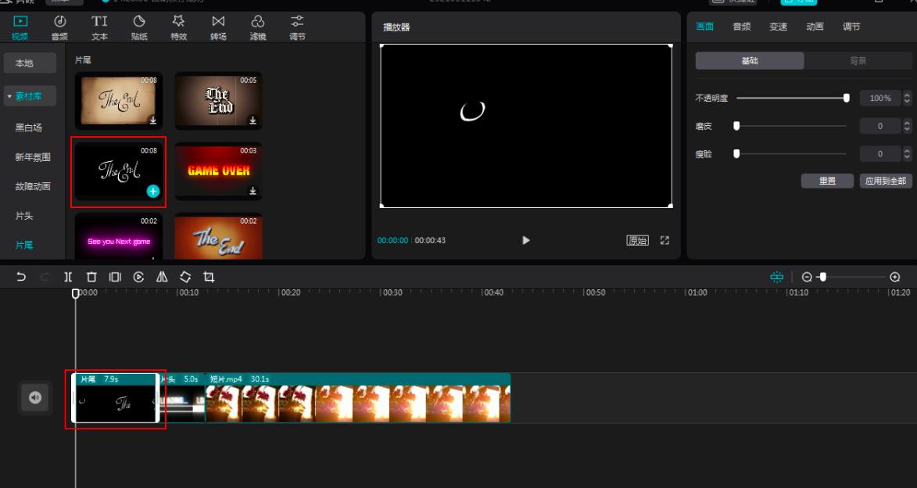Click the split clip tool in timeline toolbar

(68, 277)
